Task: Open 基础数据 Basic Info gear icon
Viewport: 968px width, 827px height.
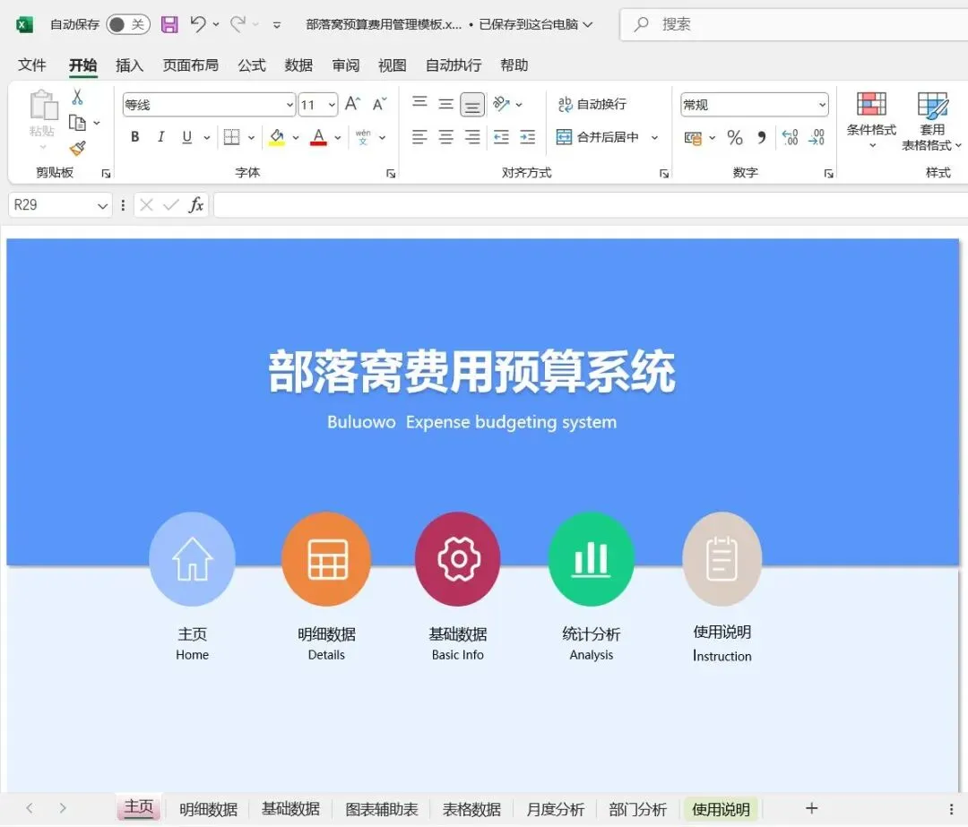Action: point(457,558)
